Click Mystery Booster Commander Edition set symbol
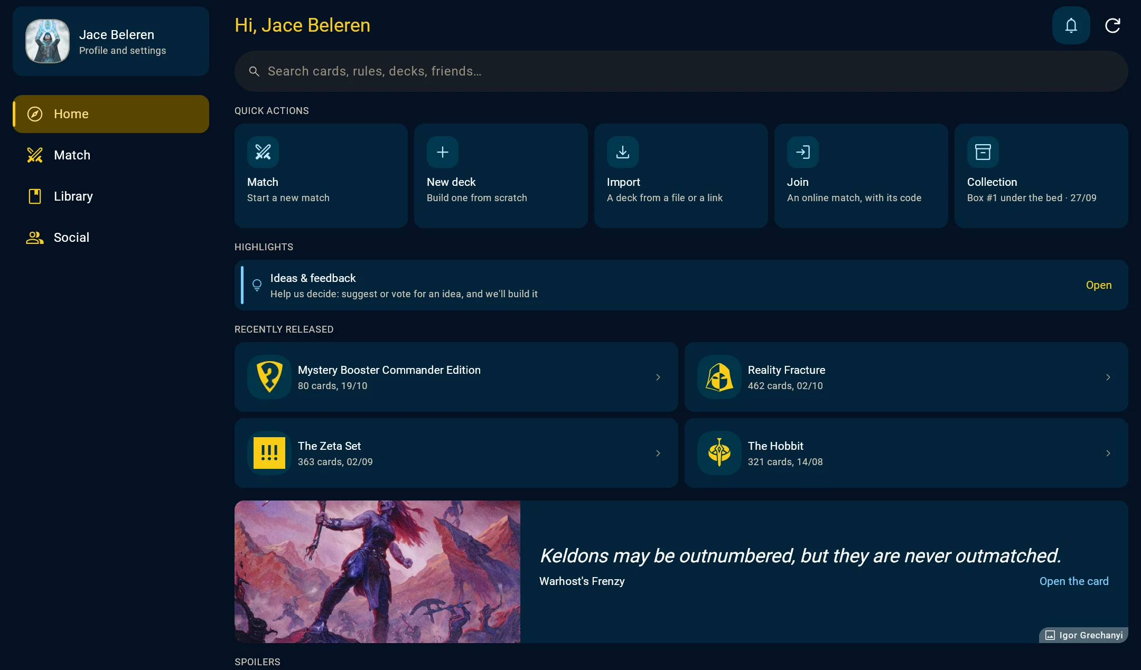The width and height of the screenshot is (1141, 670). click(269, 377)
